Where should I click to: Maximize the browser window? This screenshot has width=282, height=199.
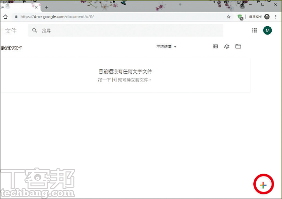click(x=263, y=4)
